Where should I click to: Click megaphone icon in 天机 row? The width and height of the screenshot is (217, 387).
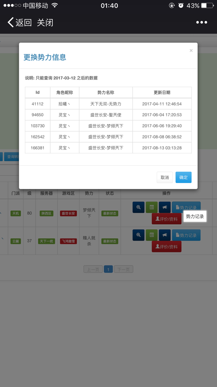(165, 207)
